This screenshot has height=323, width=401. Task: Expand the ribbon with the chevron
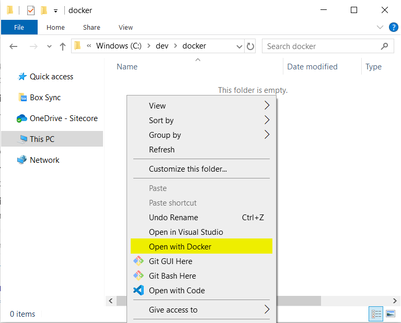[380, 27]
